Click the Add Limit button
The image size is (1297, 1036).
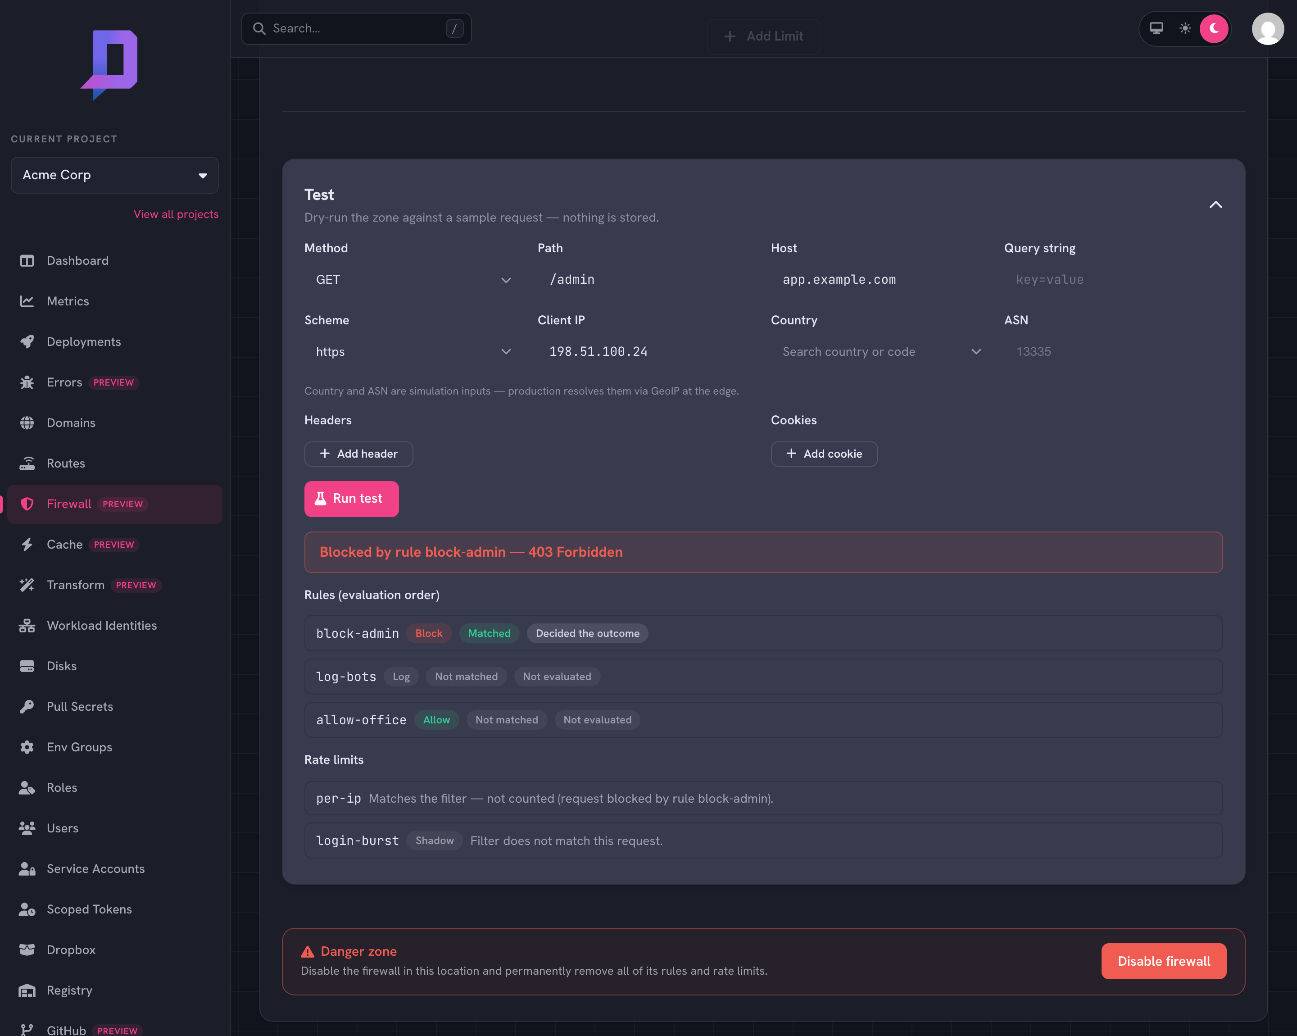tap(763, 36)
